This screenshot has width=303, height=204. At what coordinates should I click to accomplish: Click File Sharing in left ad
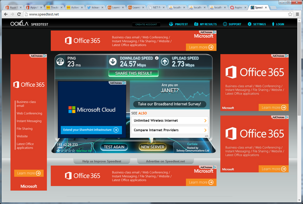(25, 129)
